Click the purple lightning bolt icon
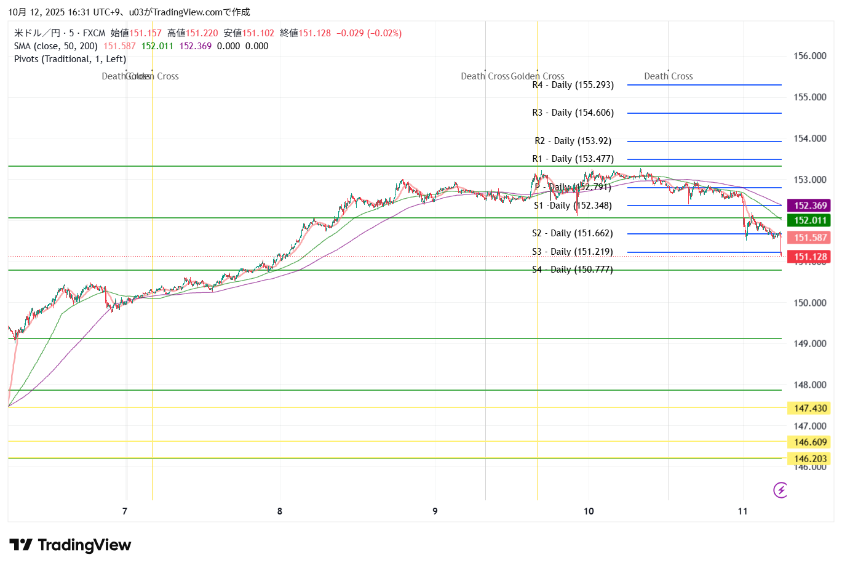Viewport: 842px width, 568px height. point(780,490)
